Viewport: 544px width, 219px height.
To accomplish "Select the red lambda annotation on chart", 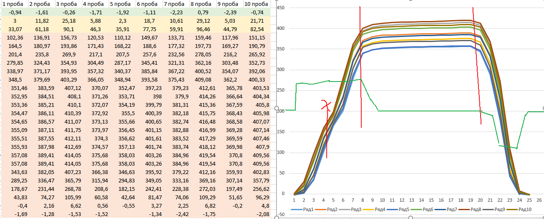I will point(325,105).
